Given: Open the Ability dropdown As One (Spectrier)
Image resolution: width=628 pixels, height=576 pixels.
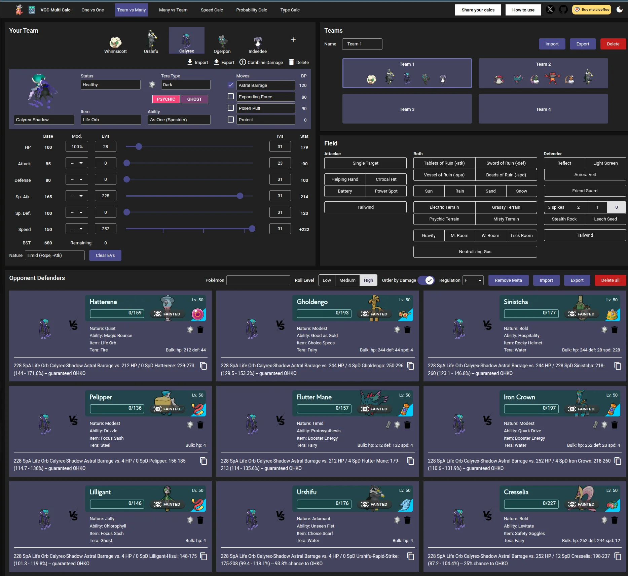Looking at the screenshot, I should pos(179,120).
